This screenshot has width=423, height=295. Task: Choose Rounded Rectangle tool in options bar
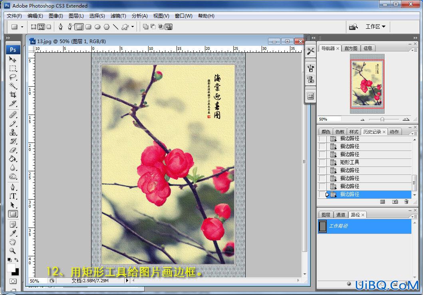point(88,27)
